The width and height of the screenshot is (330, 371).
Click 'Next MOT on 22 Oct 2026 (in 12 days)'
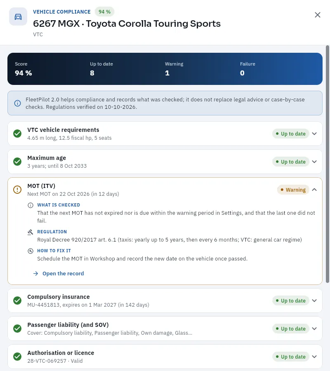coord(73,194)
